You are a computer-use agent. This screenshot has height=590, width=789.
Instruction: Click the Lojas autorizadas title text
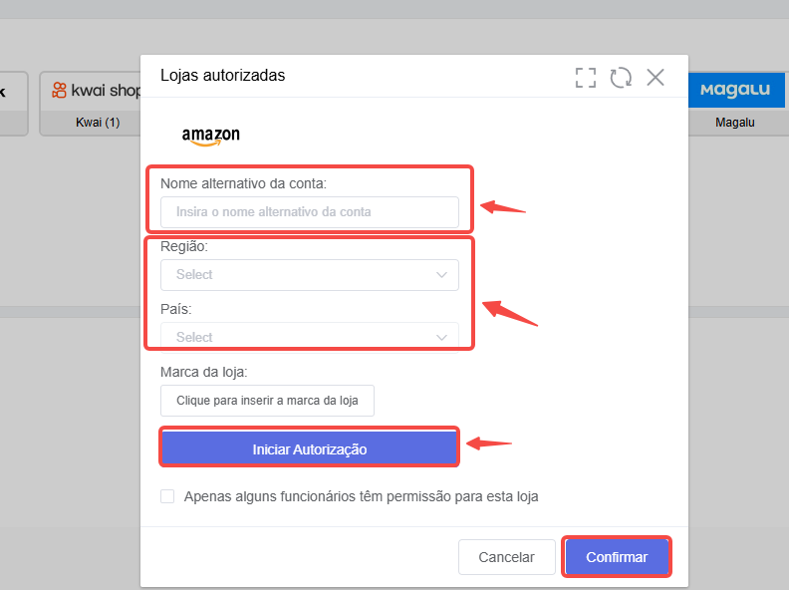click(x=222, y=76)
